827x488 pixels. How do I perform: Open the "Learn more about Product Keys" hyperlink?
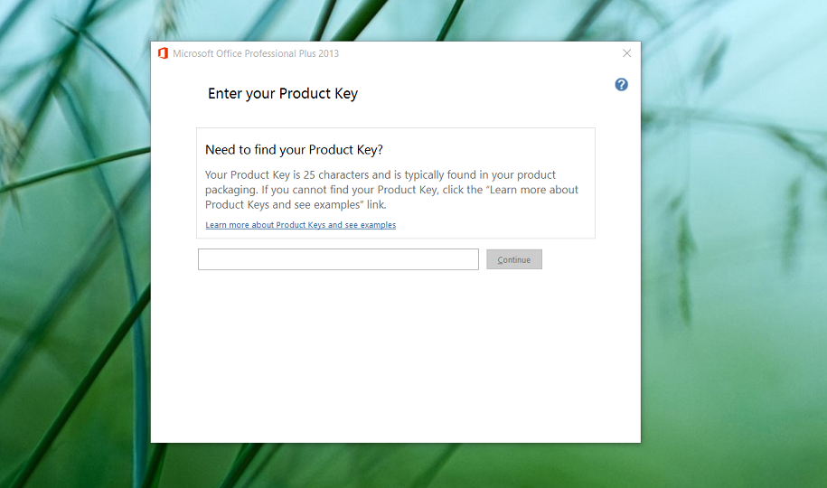click(300, 225)
